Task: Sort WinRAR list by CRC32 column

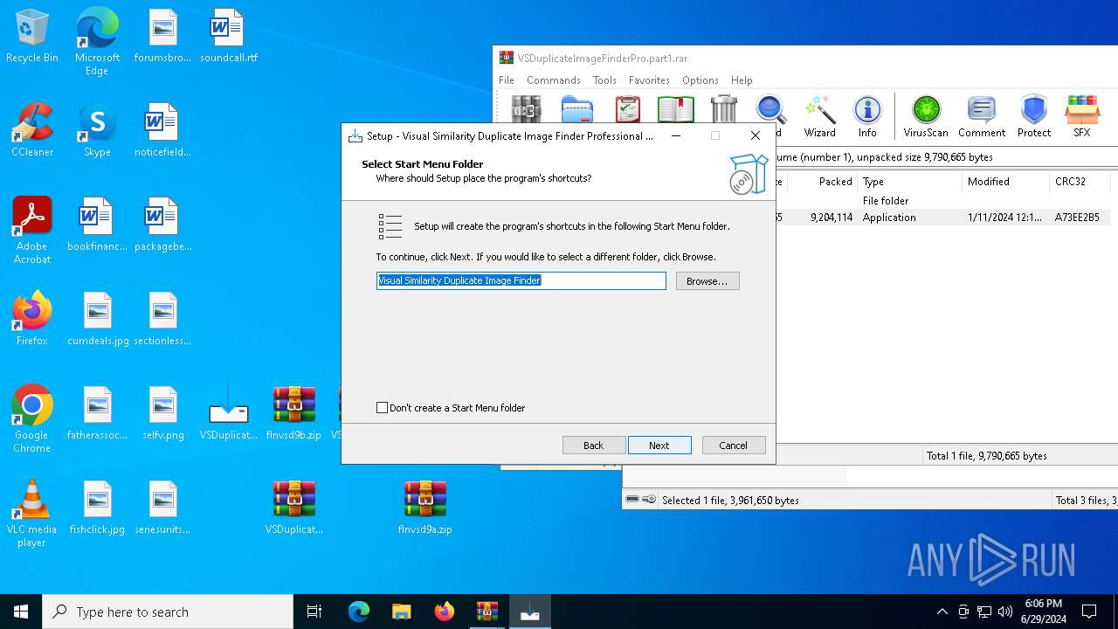Action: [1080, 182]
